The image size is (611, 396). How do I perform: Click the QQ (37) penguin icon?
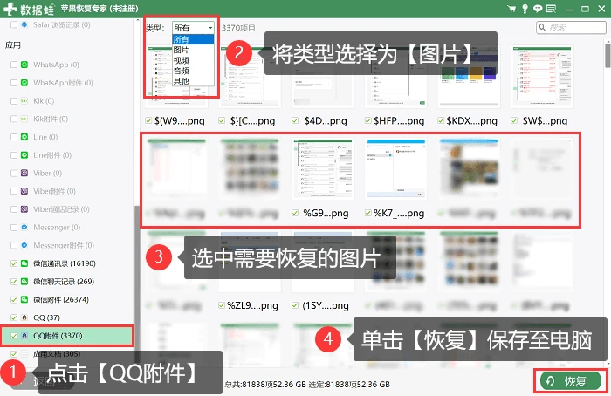(24, 317)
